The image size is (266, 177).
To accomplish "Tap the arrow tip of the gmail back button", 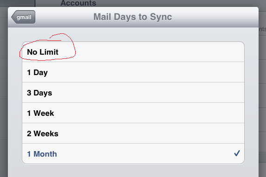I will [13, 17].
